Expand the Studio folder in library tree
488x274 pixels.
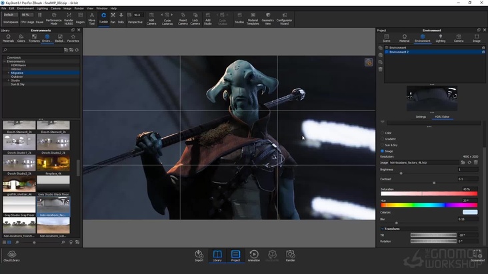point(9,80)
